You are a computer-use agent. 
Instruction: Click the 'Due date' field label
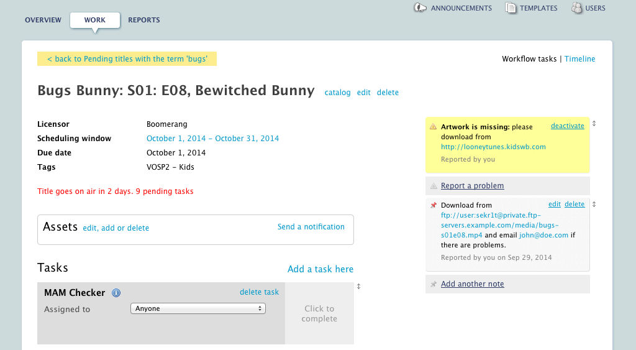pyautogui.click(x=55, y=153)
